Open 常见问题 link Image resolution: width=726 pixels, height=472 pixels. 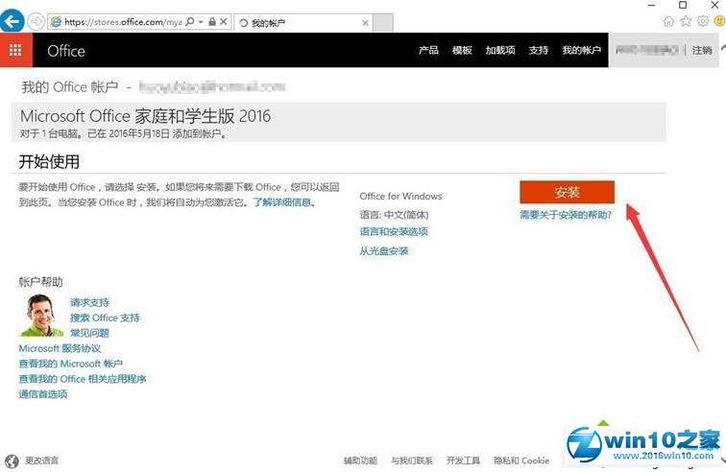pos(89,333)
